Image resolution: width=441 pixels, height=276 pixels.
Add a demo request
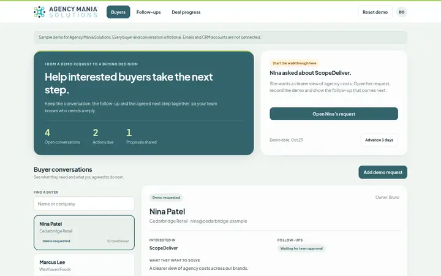pyautogui.click(x=383, y=172)
